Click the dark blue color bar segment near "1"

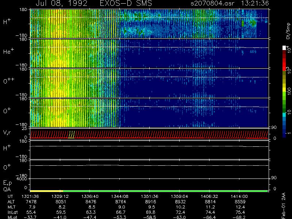284,134
